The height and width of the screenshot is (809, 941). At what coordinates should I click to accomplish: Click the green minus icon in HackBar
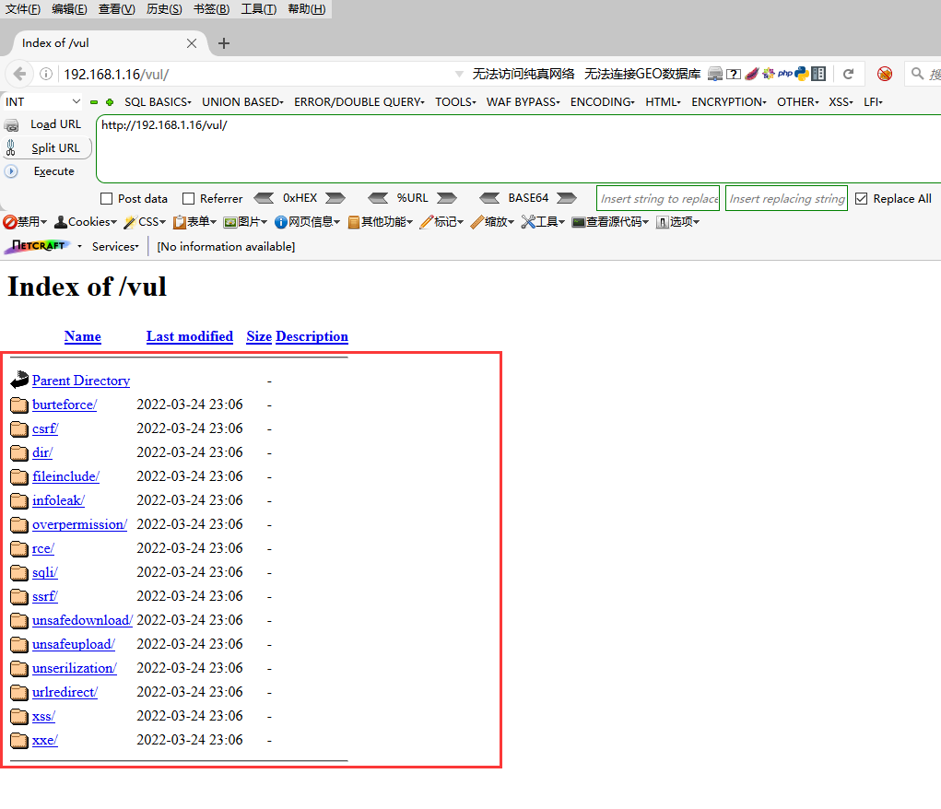tap(94, 102)
